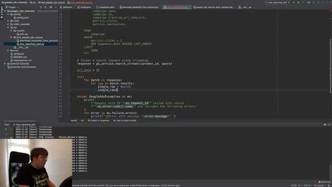
Task: Open the Event Log
Action: coord(325,182)
